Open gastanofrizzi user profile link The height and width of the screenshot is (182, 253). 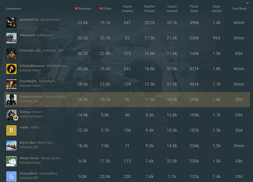pyautogui.click(x=29, y=20)
